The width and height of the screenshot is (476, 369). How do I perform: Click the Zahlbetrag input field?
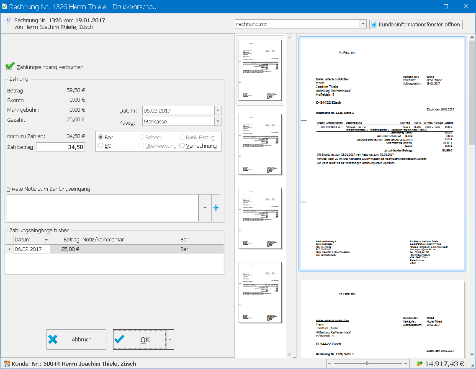click(60, 147)
